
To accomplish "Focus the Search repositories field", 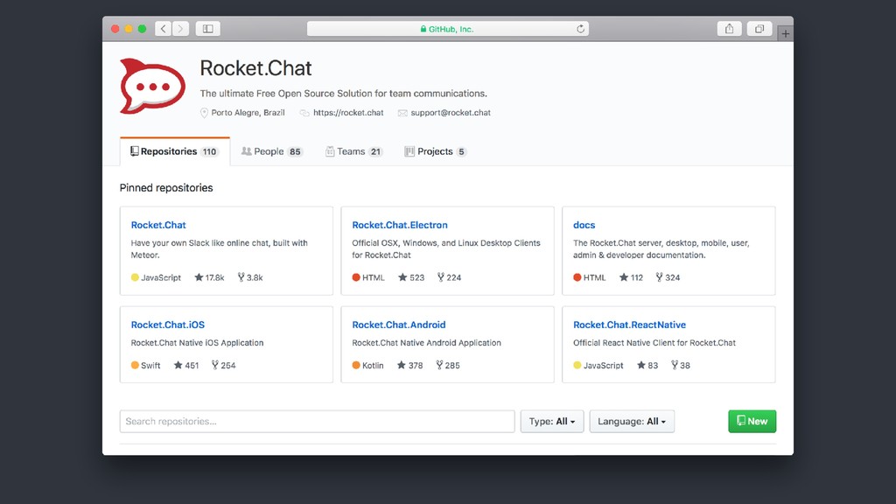I will 317,421.
